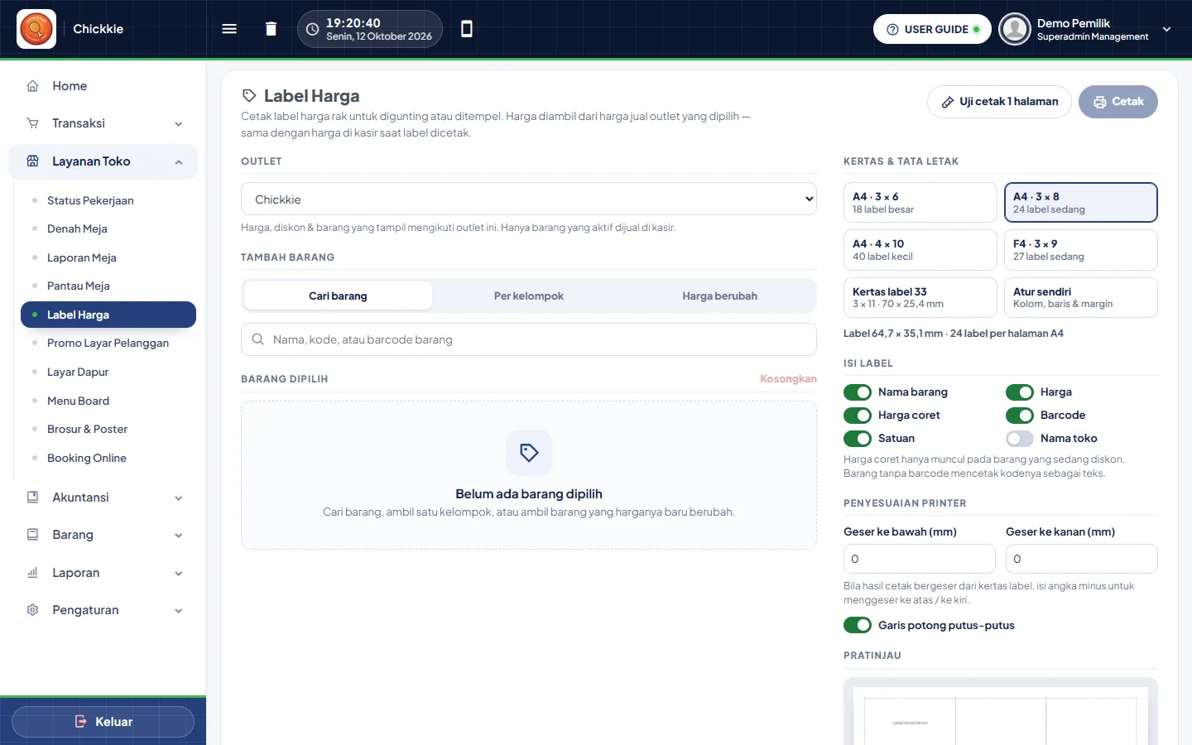Click the Chickkie logo icon

tap(36, 29)
